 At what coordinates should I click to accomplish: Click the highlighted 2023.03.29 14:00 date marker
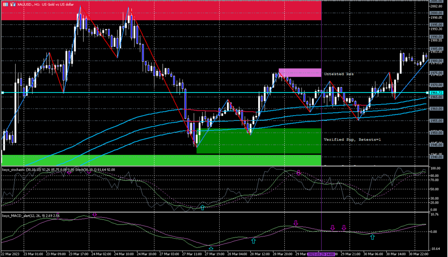[322, 254]
